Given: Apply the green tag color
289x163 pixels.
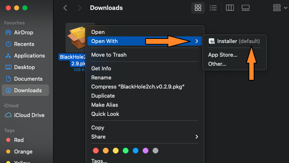Looking at the screenshot, I should pos(126,151).
